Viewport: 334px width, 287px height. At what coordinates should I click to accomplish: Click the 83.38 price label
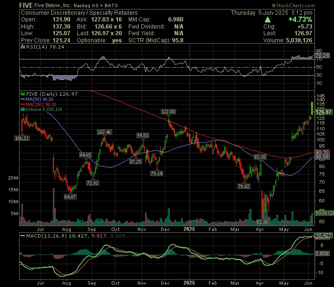pyautogui.click(x=260, y=157)
